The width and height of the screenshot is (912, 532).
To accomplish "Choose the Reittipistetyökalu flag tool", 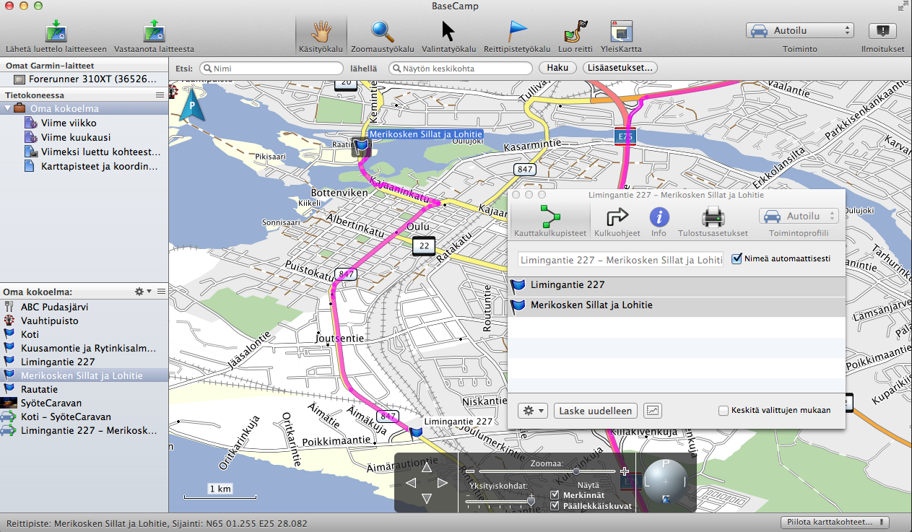I will coord(516,32).
